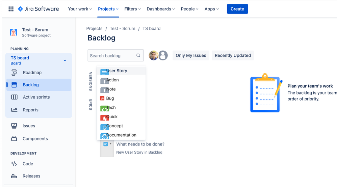Filter by the user photo avatar
Viewport: 337px width, 187px height.
153,55
